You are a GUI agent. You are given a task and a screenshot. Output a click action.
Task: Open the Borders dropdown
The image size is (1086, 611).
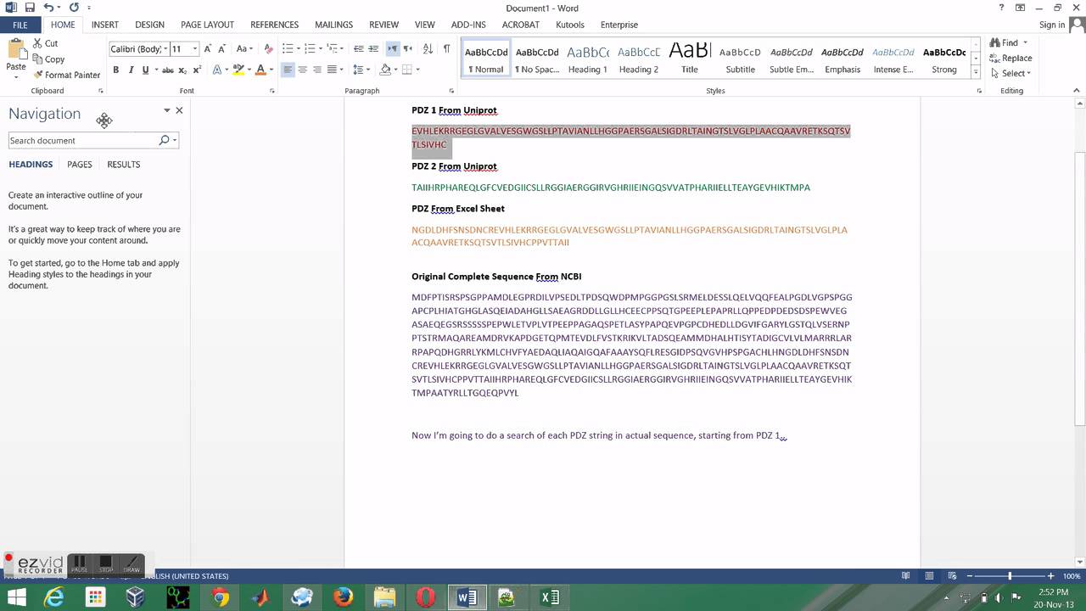pos(417,70)
